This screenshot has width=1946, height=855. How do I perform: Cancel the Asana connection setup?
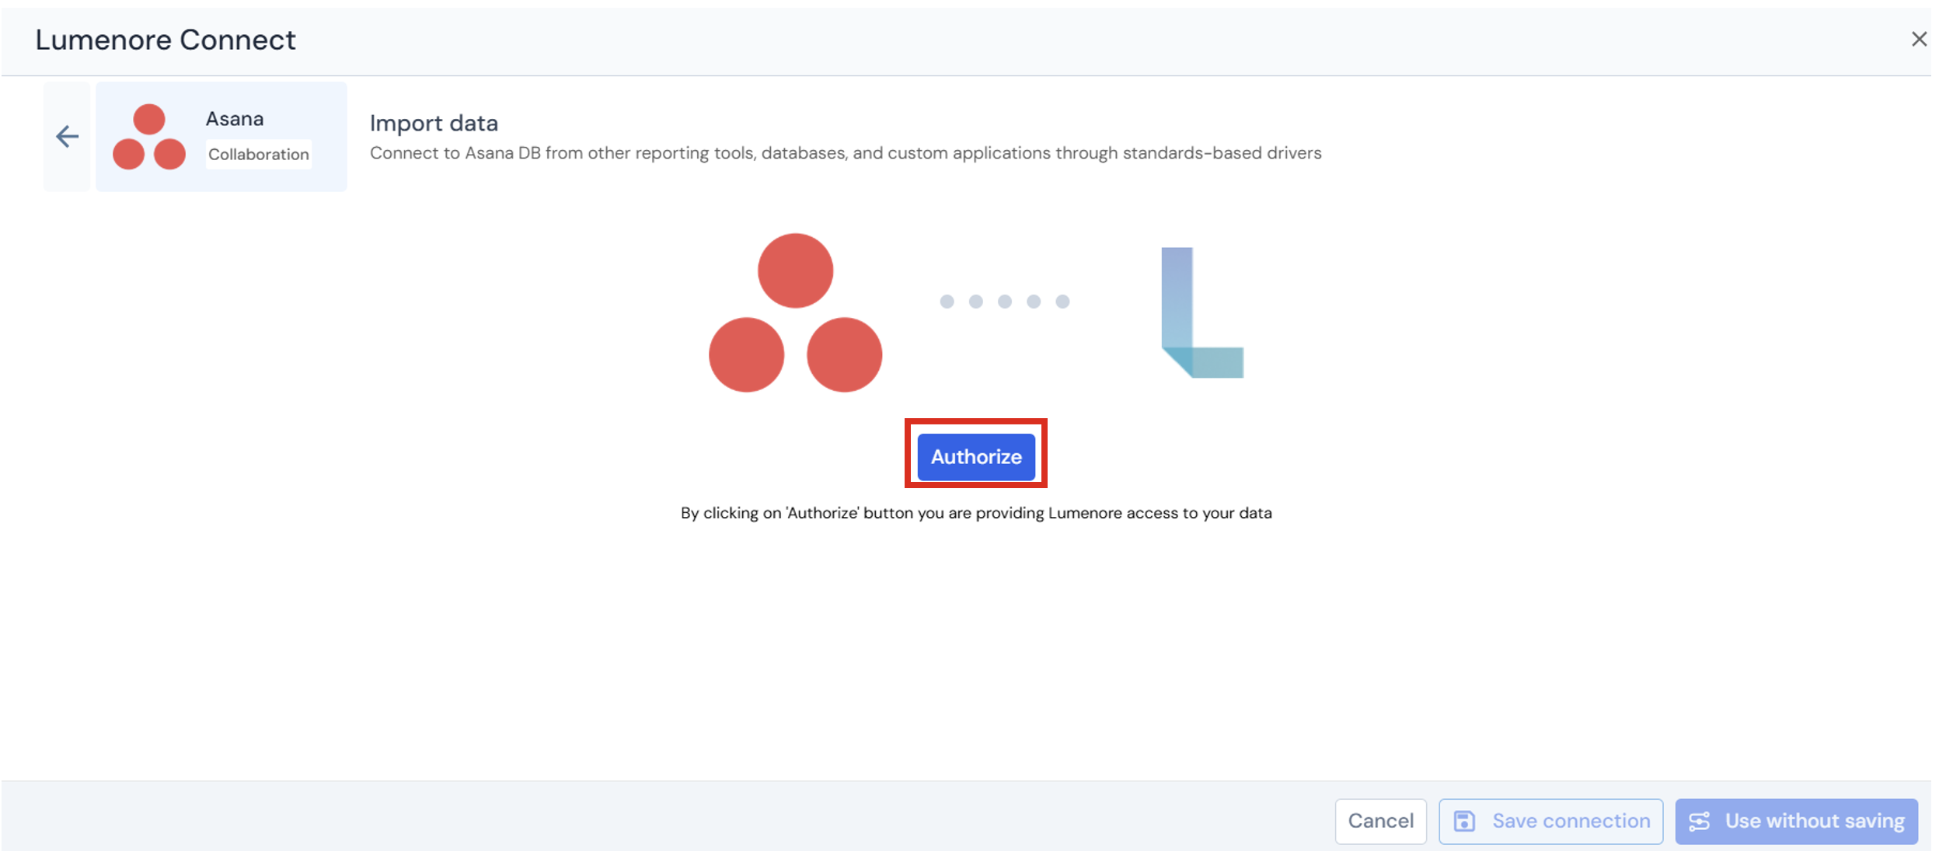(1380, 821)
